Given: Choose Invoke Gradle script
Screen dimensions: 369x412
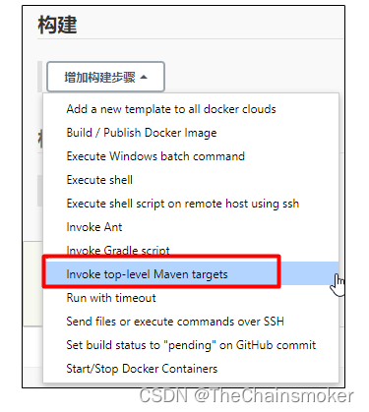Looking at the screenshot, I should coord(118,250).
